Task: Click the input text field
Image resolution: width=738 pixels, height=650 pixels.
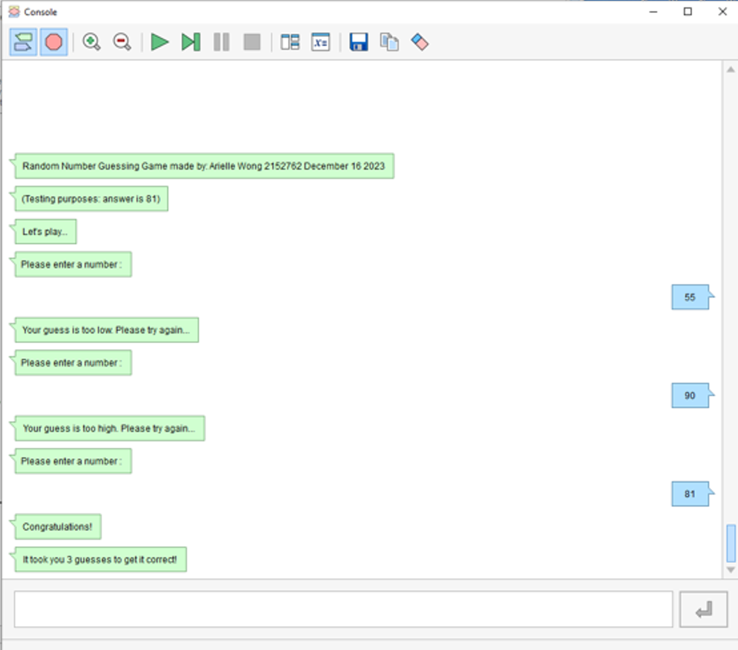Action: coord(343,609)
